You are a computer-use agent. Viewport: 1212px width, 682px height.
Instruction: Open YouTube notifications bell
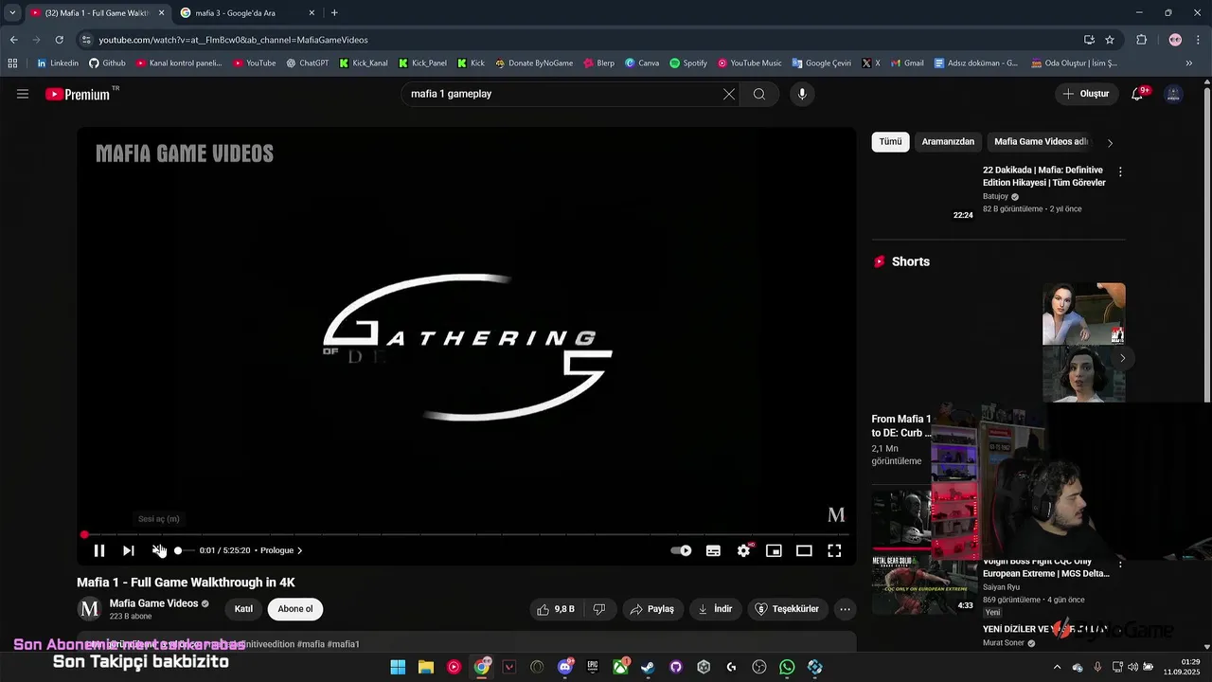(1138, 94)
